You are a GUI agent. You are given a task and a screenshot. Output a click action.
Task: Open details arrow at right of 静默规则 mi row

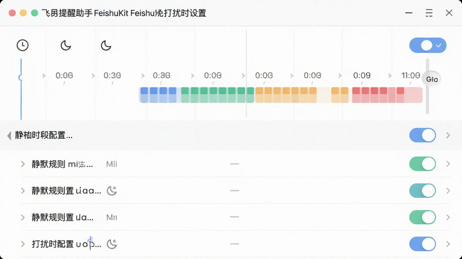pyautogui.click(x=448, y=164)
